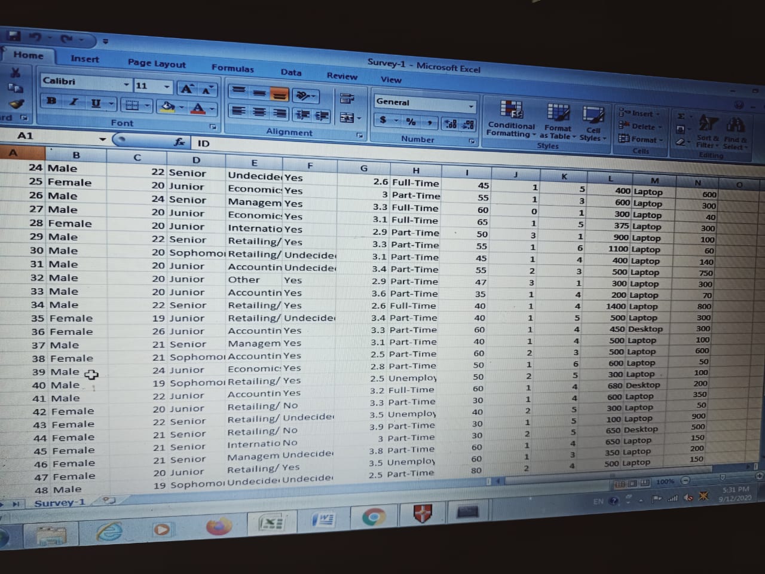765x574 pixels.
Task: Open Google Chrome from the taskbar
Action: (374, 516)
